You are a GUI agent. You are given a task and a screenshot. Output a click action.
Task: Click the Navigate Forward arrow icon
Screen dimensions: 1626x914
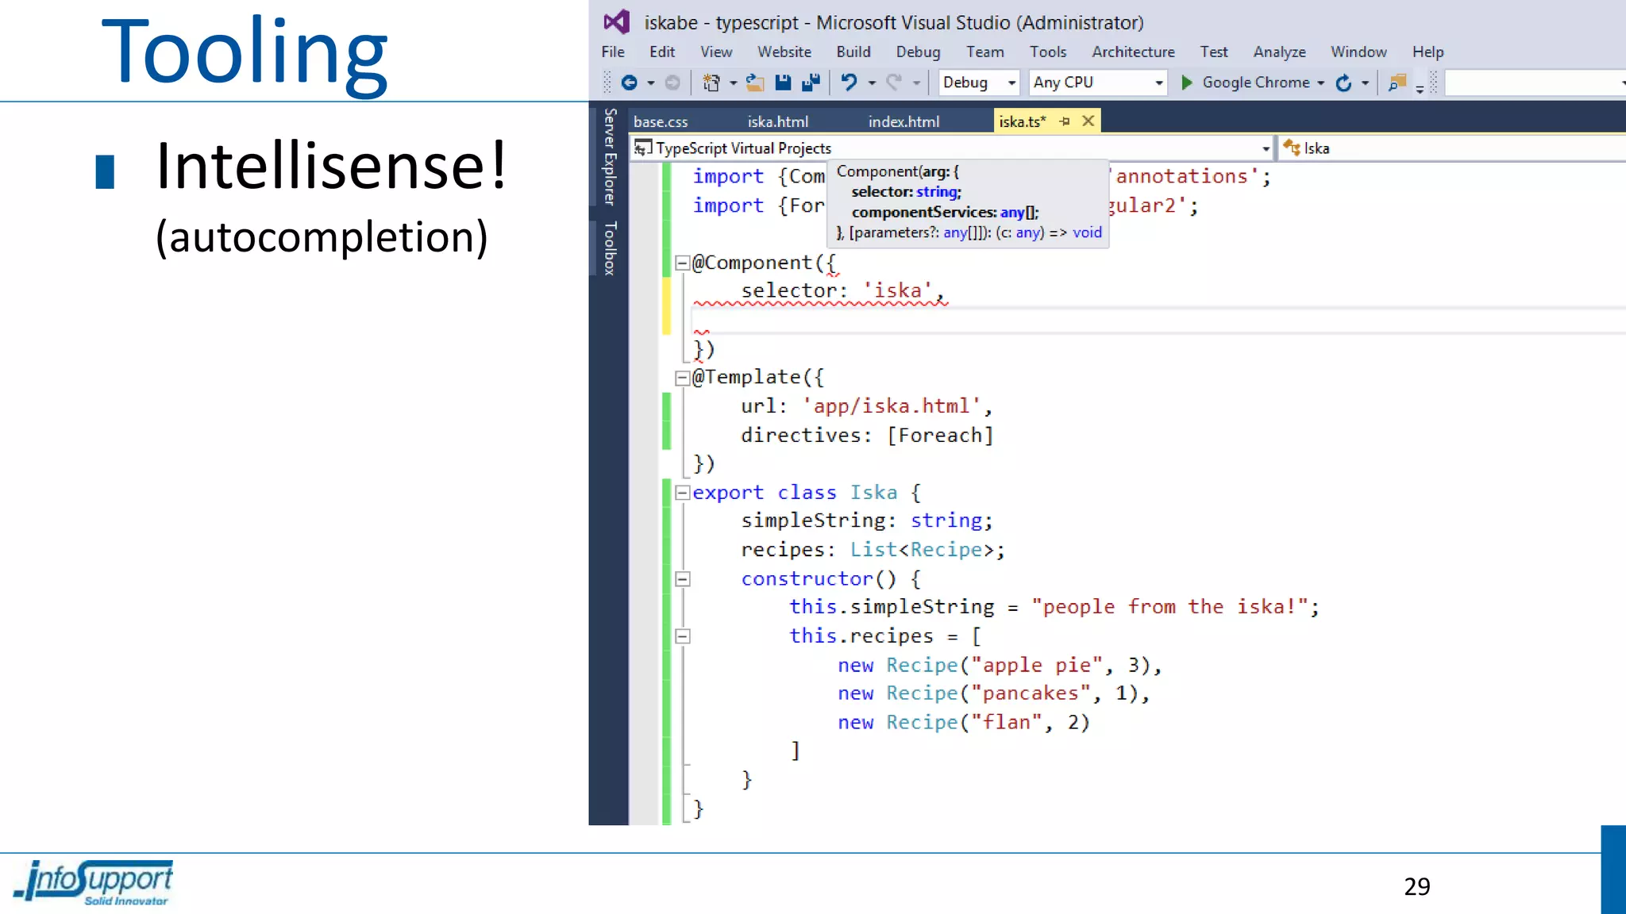tap(672, 83)
